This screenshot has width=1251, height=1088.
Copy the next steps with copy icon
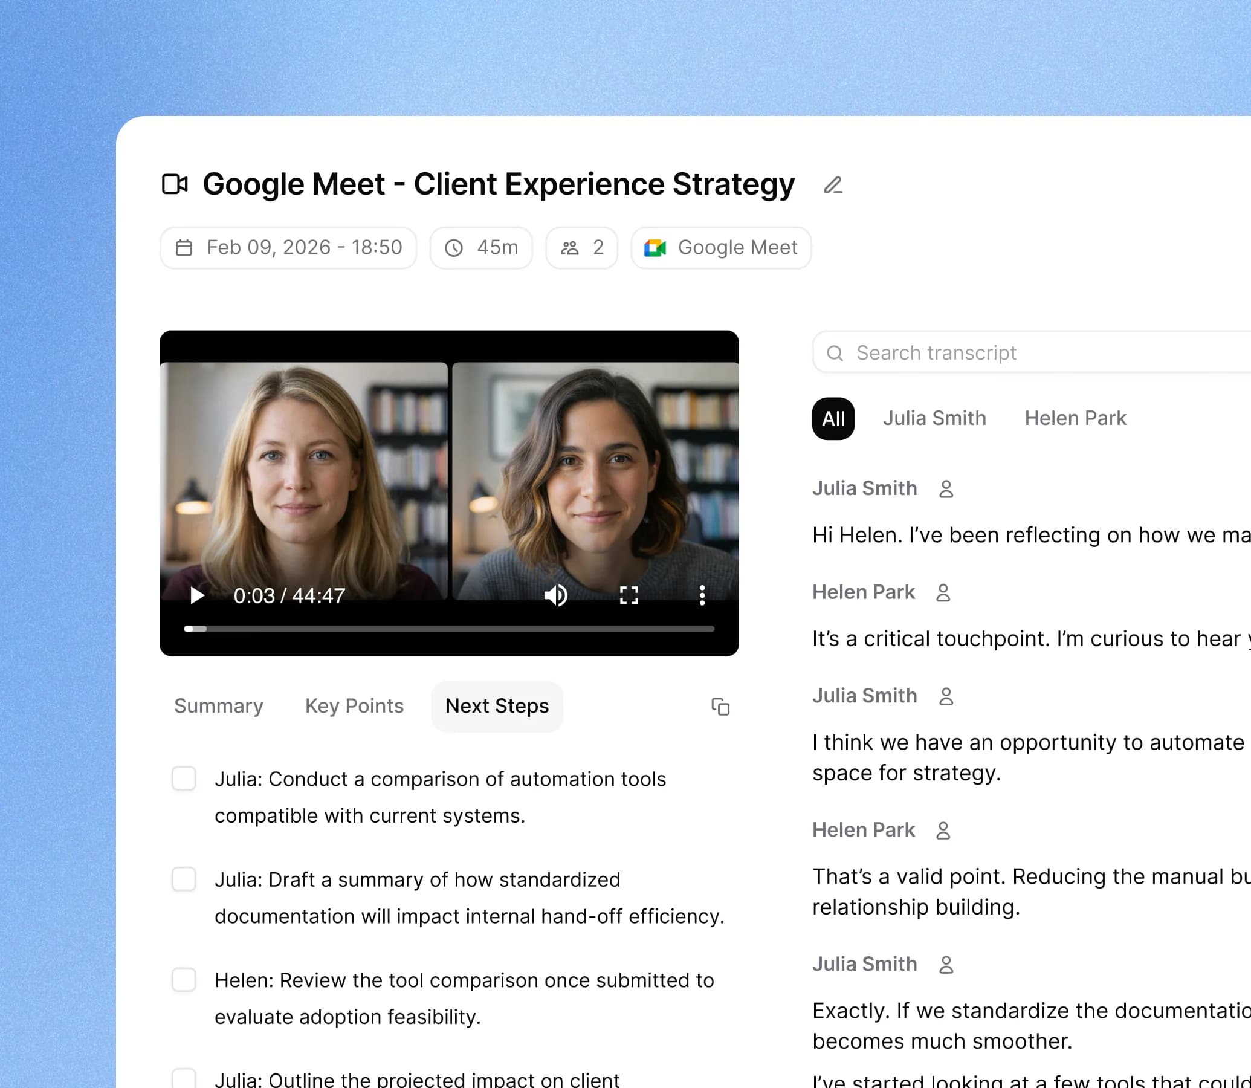tap(720, 707)
